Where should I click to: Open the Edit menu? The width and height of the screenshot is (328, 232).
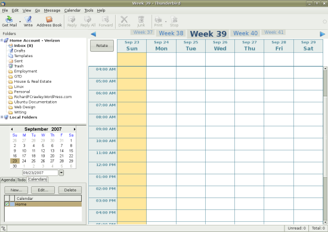15,11
